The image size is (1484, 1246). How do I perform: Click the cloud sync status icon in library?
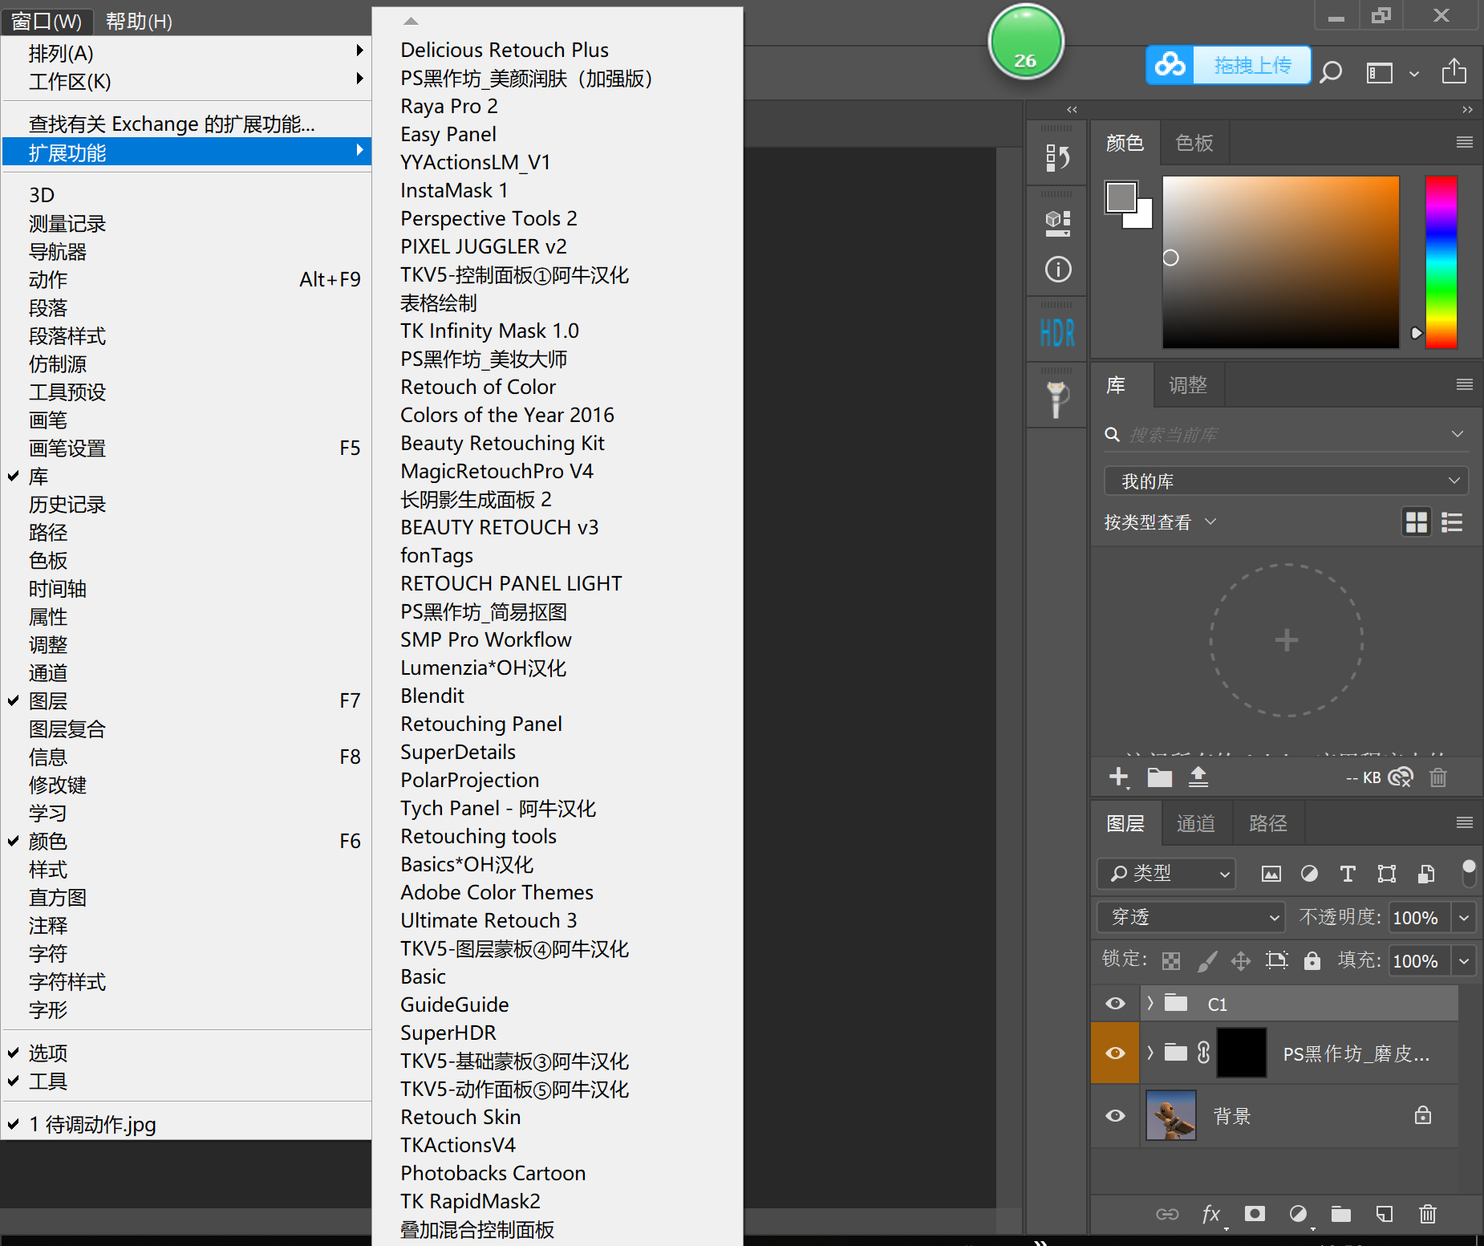pyautogui.click(x=1401, y=777)
